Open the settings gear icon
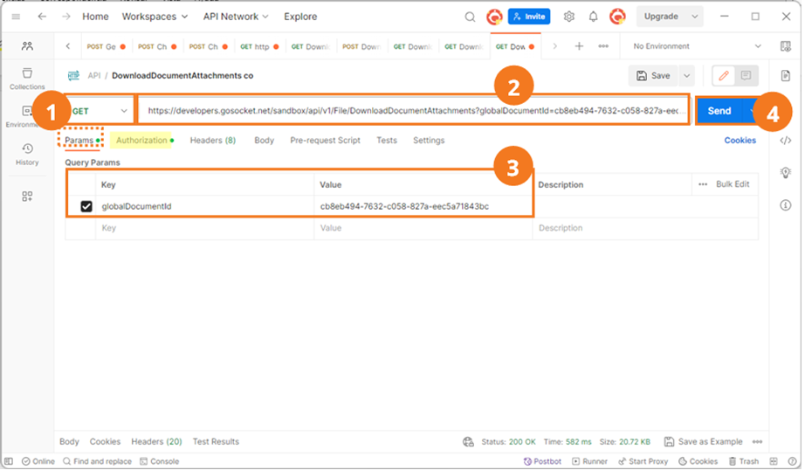This screenshot has width=805, height=470. (x=569, y=17)
